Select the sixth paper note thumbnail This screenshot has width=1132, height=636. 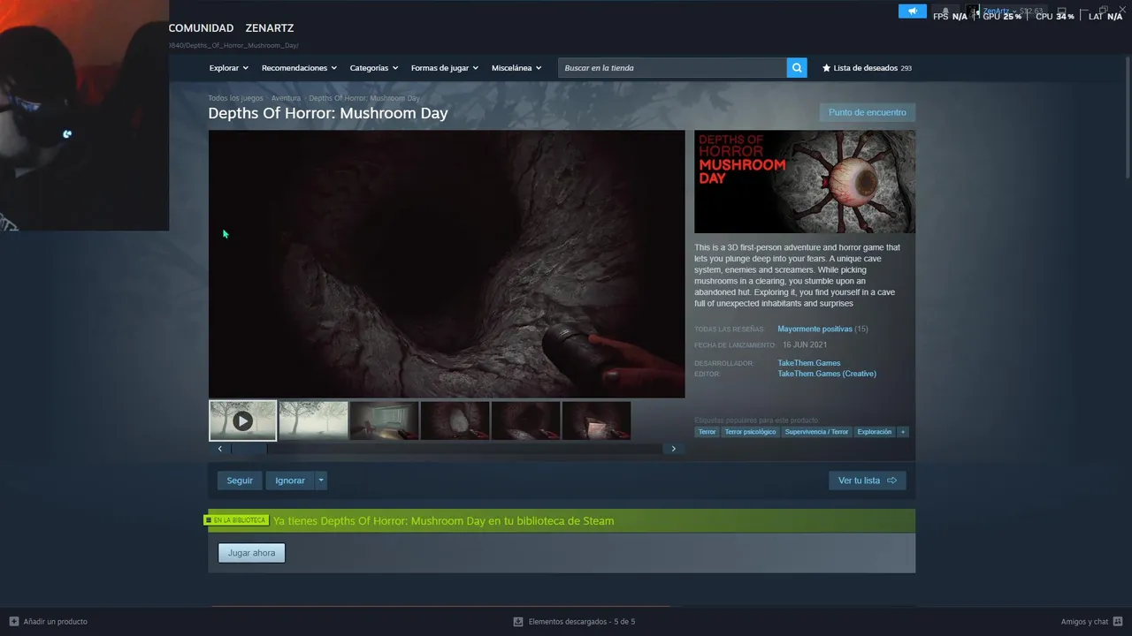(596, 420)
